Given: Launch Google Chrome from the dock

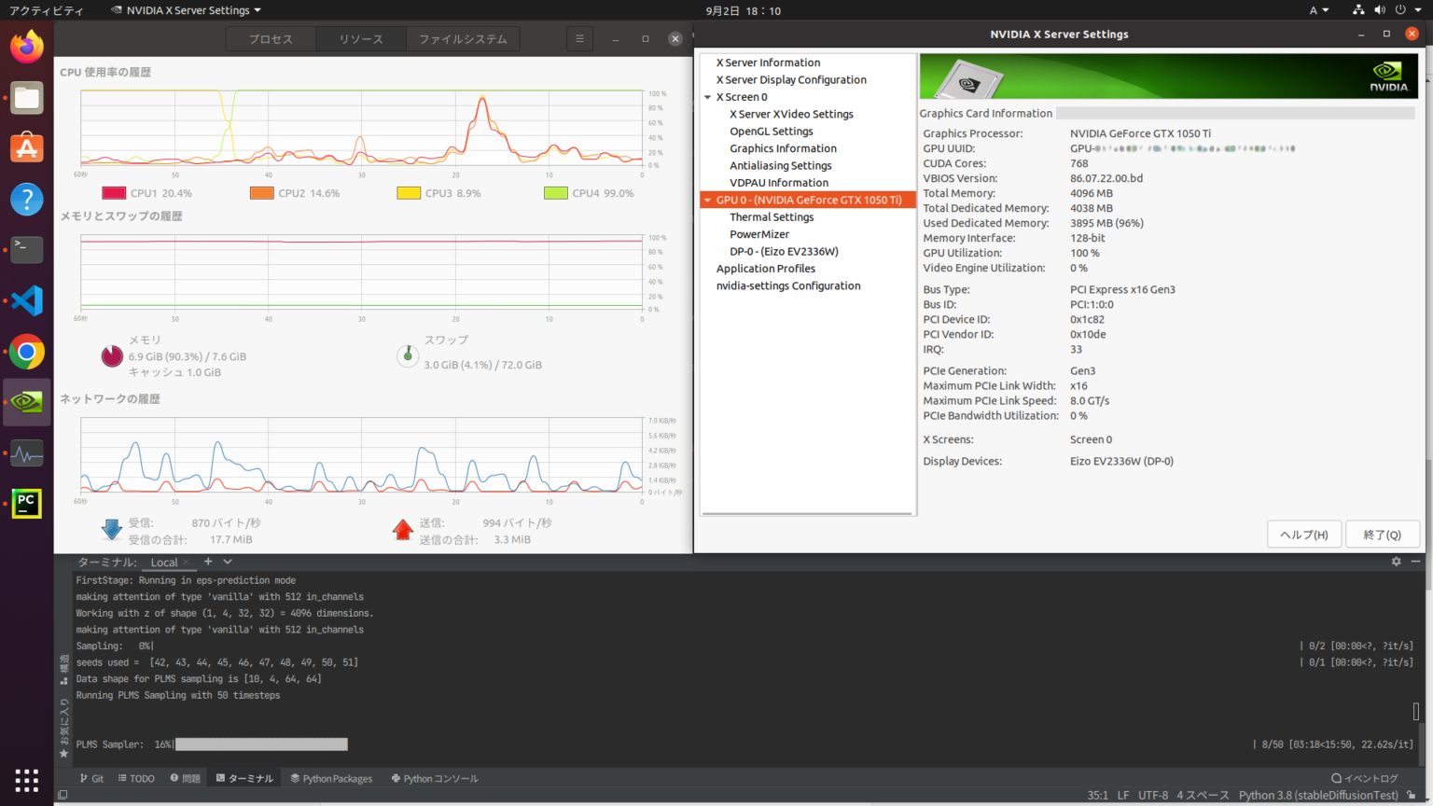Looking at the screenshot, I should [26, 352].
